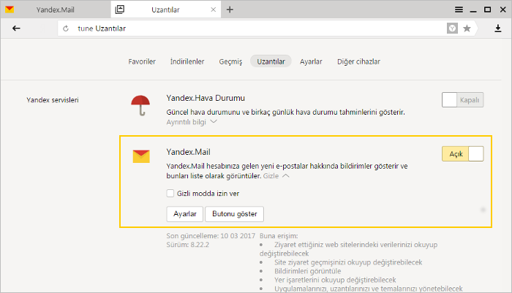Click the yellow envelope Yandex.Mail extension icon
The height and width of the screenshot is (293, 512).
pyautogui.click(x=141, y=156)
